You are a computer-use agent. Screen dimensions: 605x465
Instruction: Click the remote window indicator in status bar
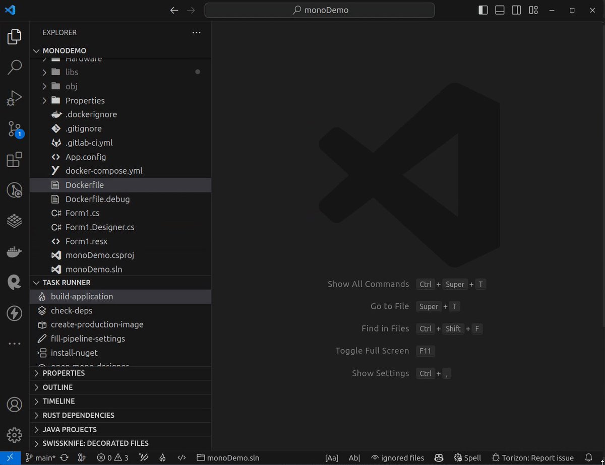11,458
